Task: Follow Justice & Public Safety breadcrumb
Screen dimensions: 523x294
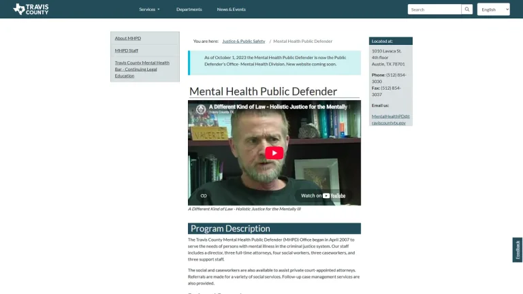Action: [x=244, y=42]
